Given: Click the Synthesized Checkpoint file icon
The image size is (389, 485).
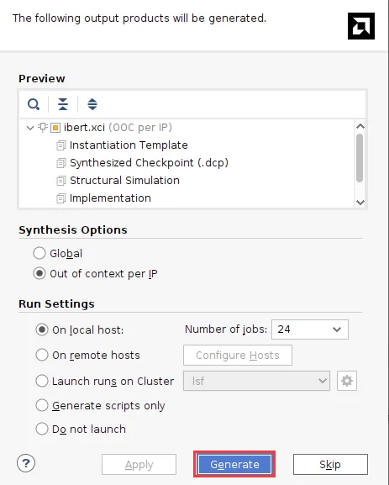Looking at the screenshot, I should pos(61,163).
